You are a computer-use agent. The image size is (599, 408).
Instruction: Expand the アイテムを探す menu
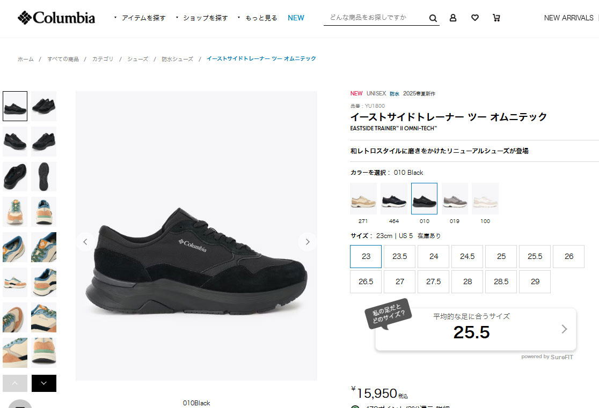click(140, 18)
